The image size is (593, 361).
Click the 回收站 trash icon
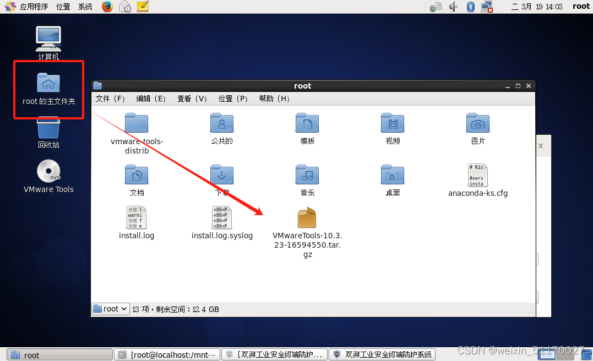(x=48, y=129)
